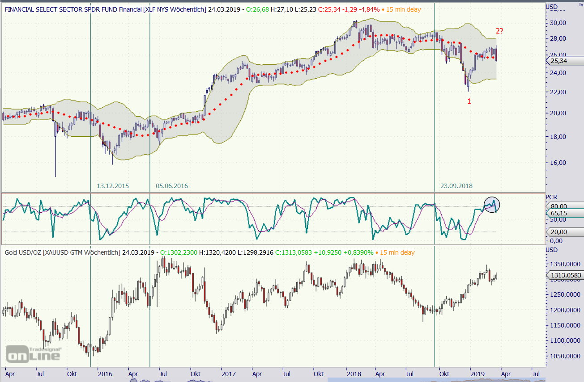Viewport: 584px width, 382px height.
Task: Click the 2017 label on the time axis
Action: 229,373
